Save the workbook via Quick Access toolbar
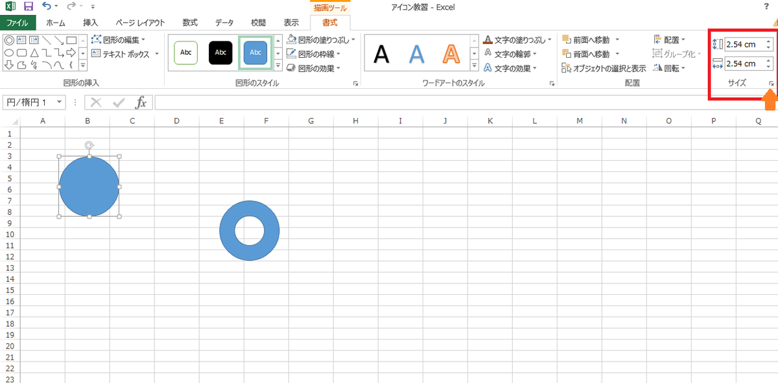 (27, 5)
